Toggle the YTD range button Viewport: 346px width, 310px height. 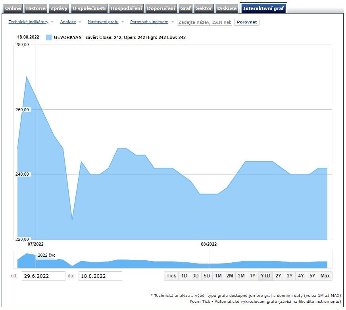tap(265, 276)
